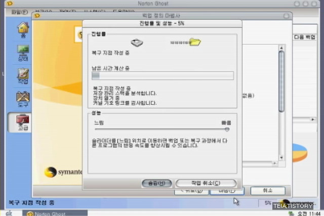Open the system start icon on taskbar

(x=9, y=213)
